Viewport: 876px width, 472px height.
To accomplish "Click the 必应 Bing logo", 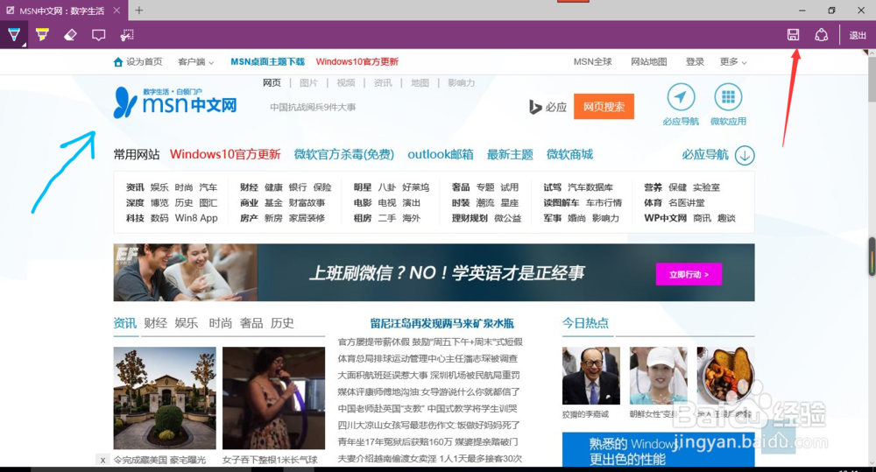I will [x=547, y=107].
